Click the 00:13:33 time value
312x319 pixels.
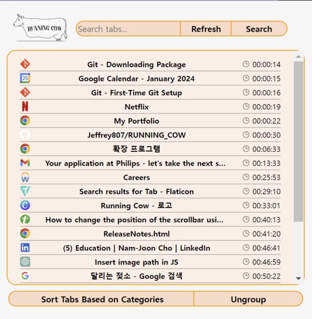266,163
